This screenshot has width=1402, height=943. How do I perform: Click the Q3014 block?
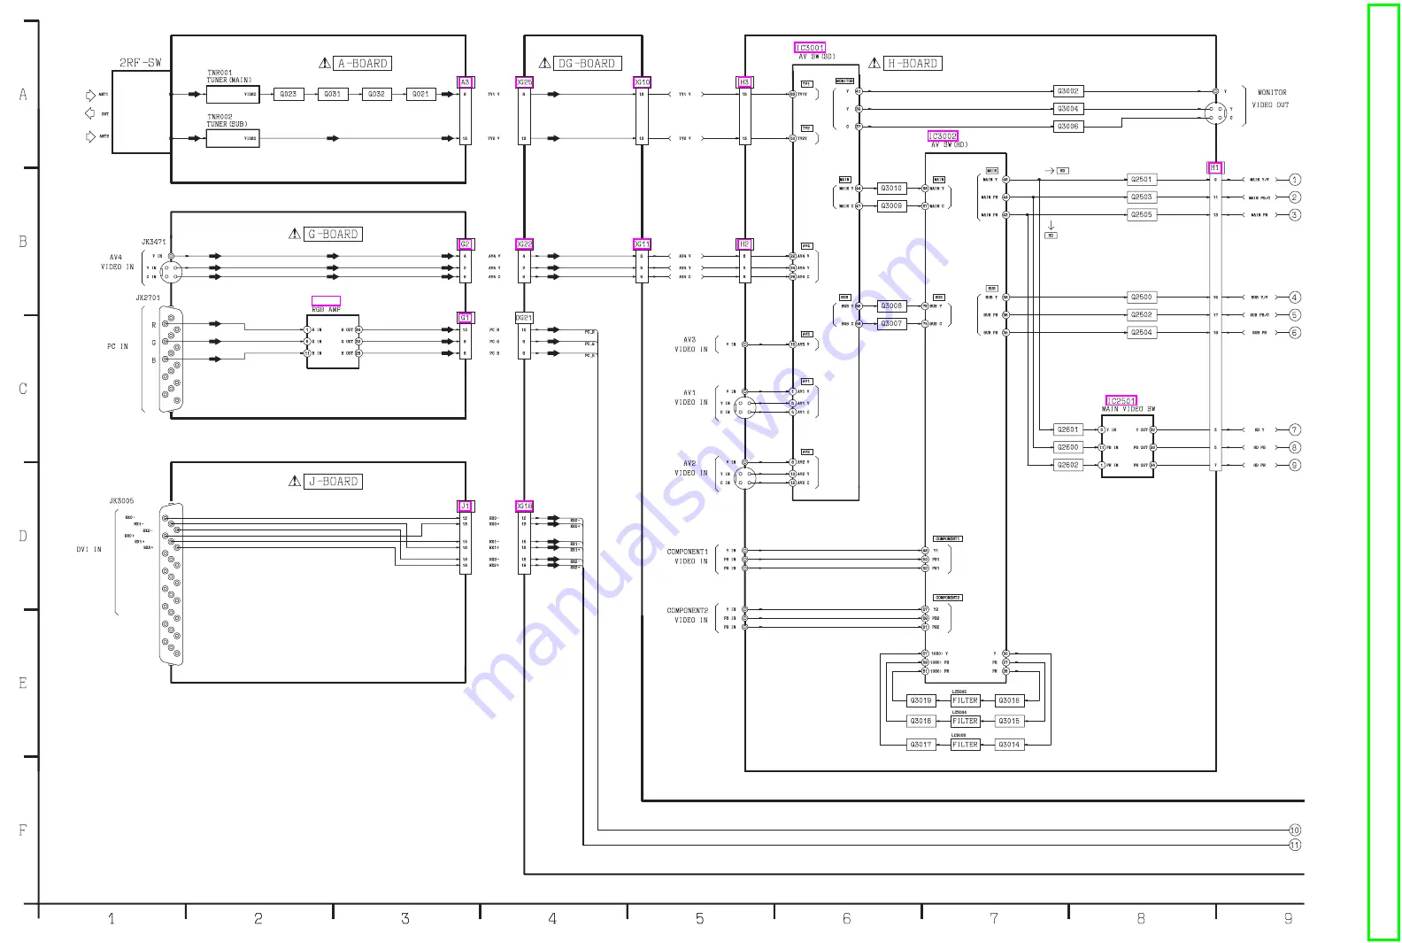coord(1010,745)
